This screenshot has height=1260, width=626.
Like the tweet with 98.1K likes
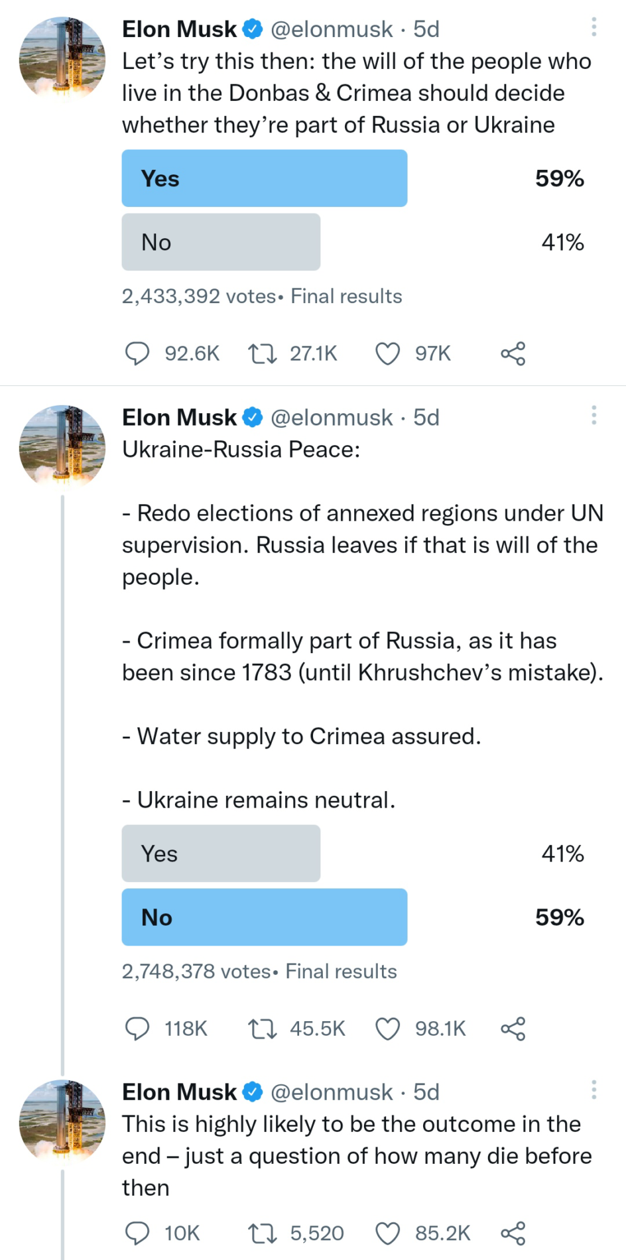tap(388, 1029)
